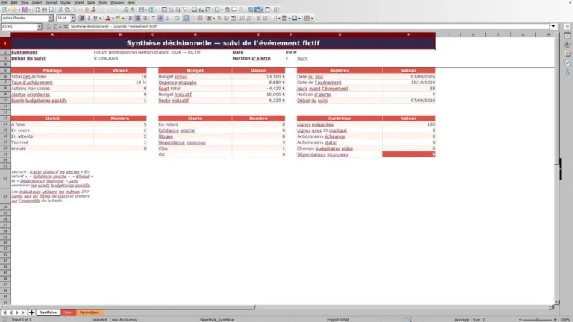Screen dimensions: 573x322
Task: Open the File menu
Action: pos(4,2)
